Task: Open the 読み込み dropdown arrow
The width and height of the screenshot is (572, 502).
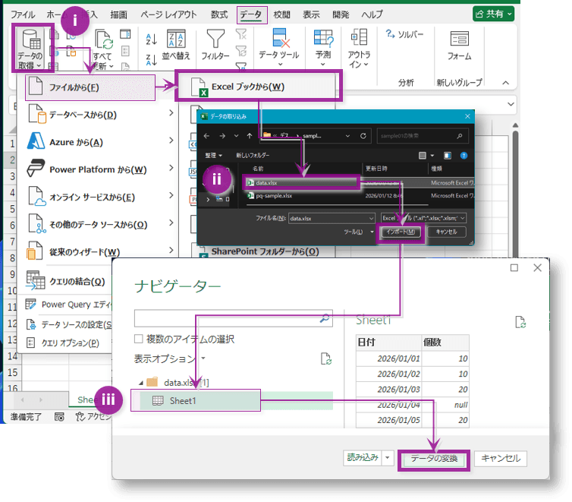Action: tap(387, 458)
